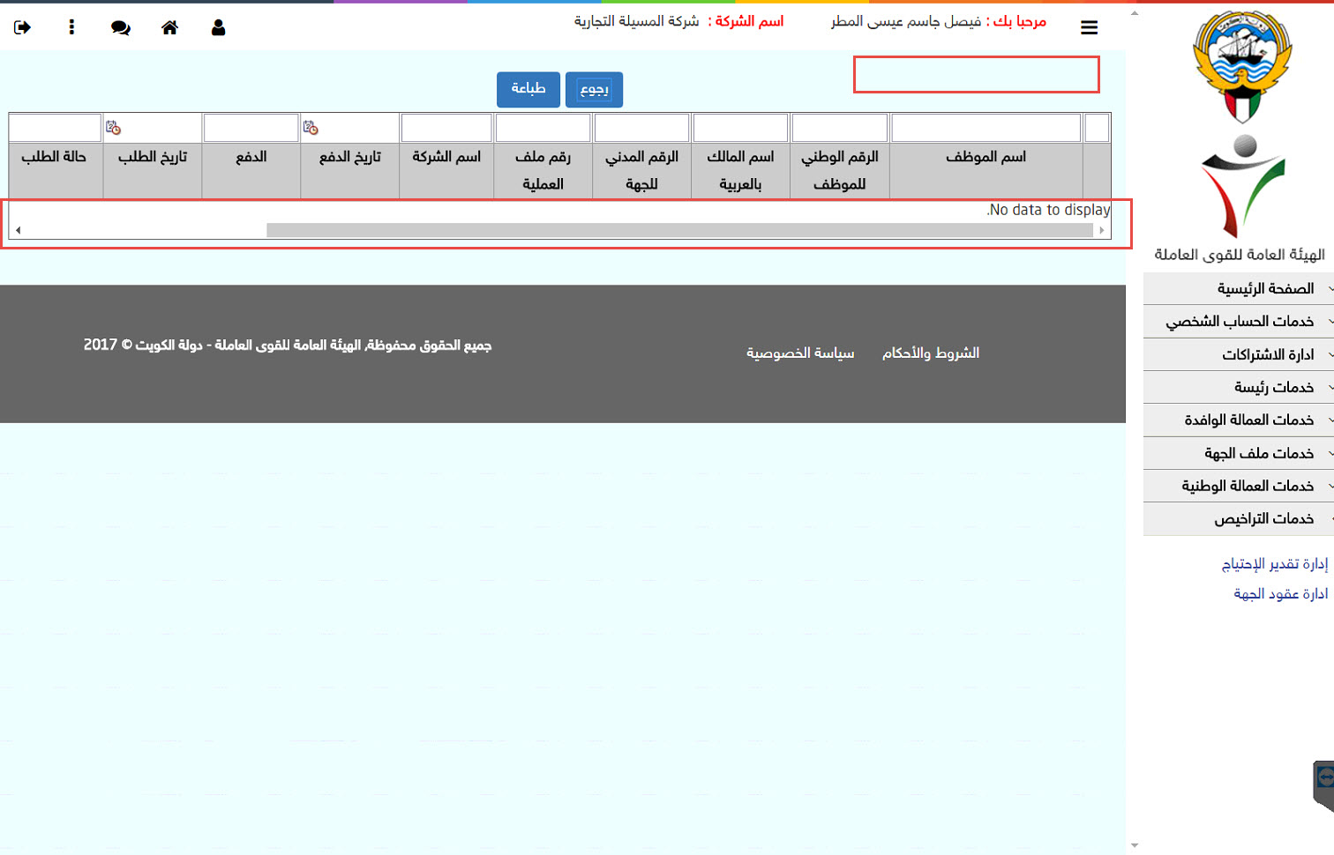Sort by الدفع column header
This screenshot has height=855, width=1334.
(x=251, y=171)
